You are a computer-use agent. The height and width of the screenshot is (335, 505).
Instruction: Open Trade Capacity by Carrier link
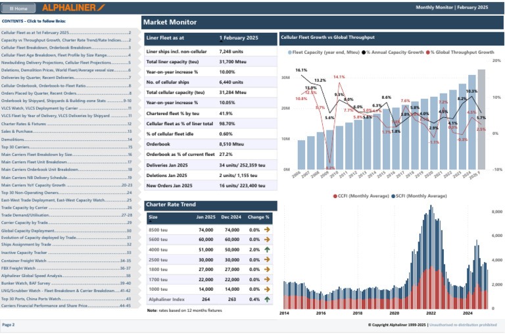pyautogui.click(x=66, y=207)
